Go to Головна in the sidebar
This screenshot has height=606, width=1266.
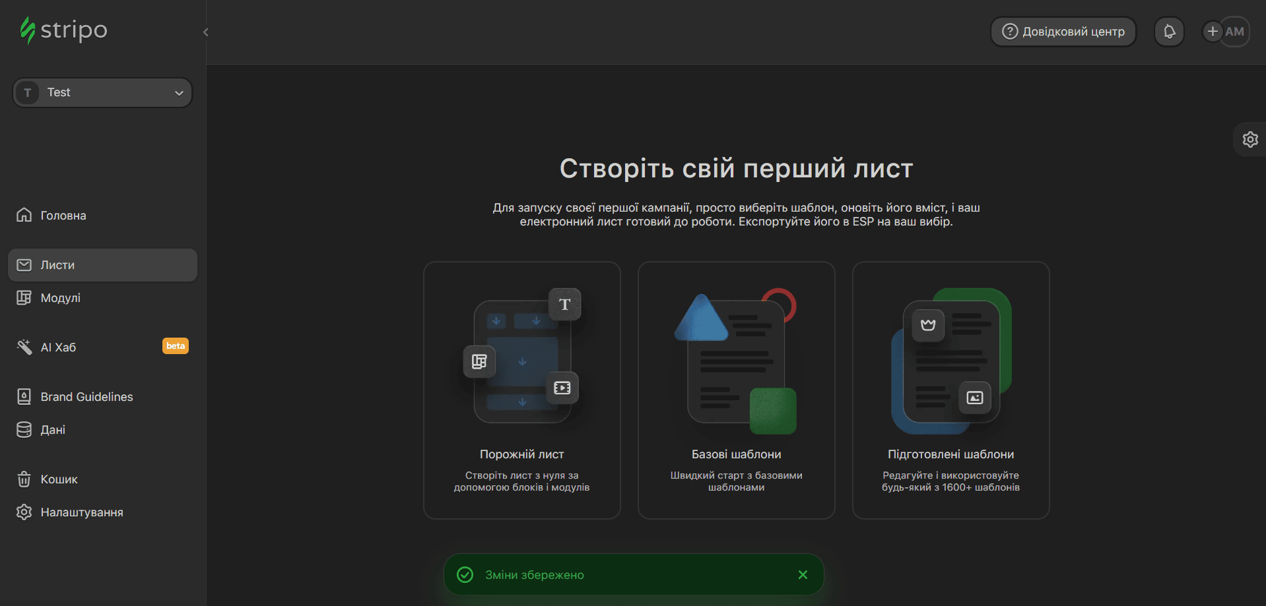pyautogui.click(x=63, y=216)
